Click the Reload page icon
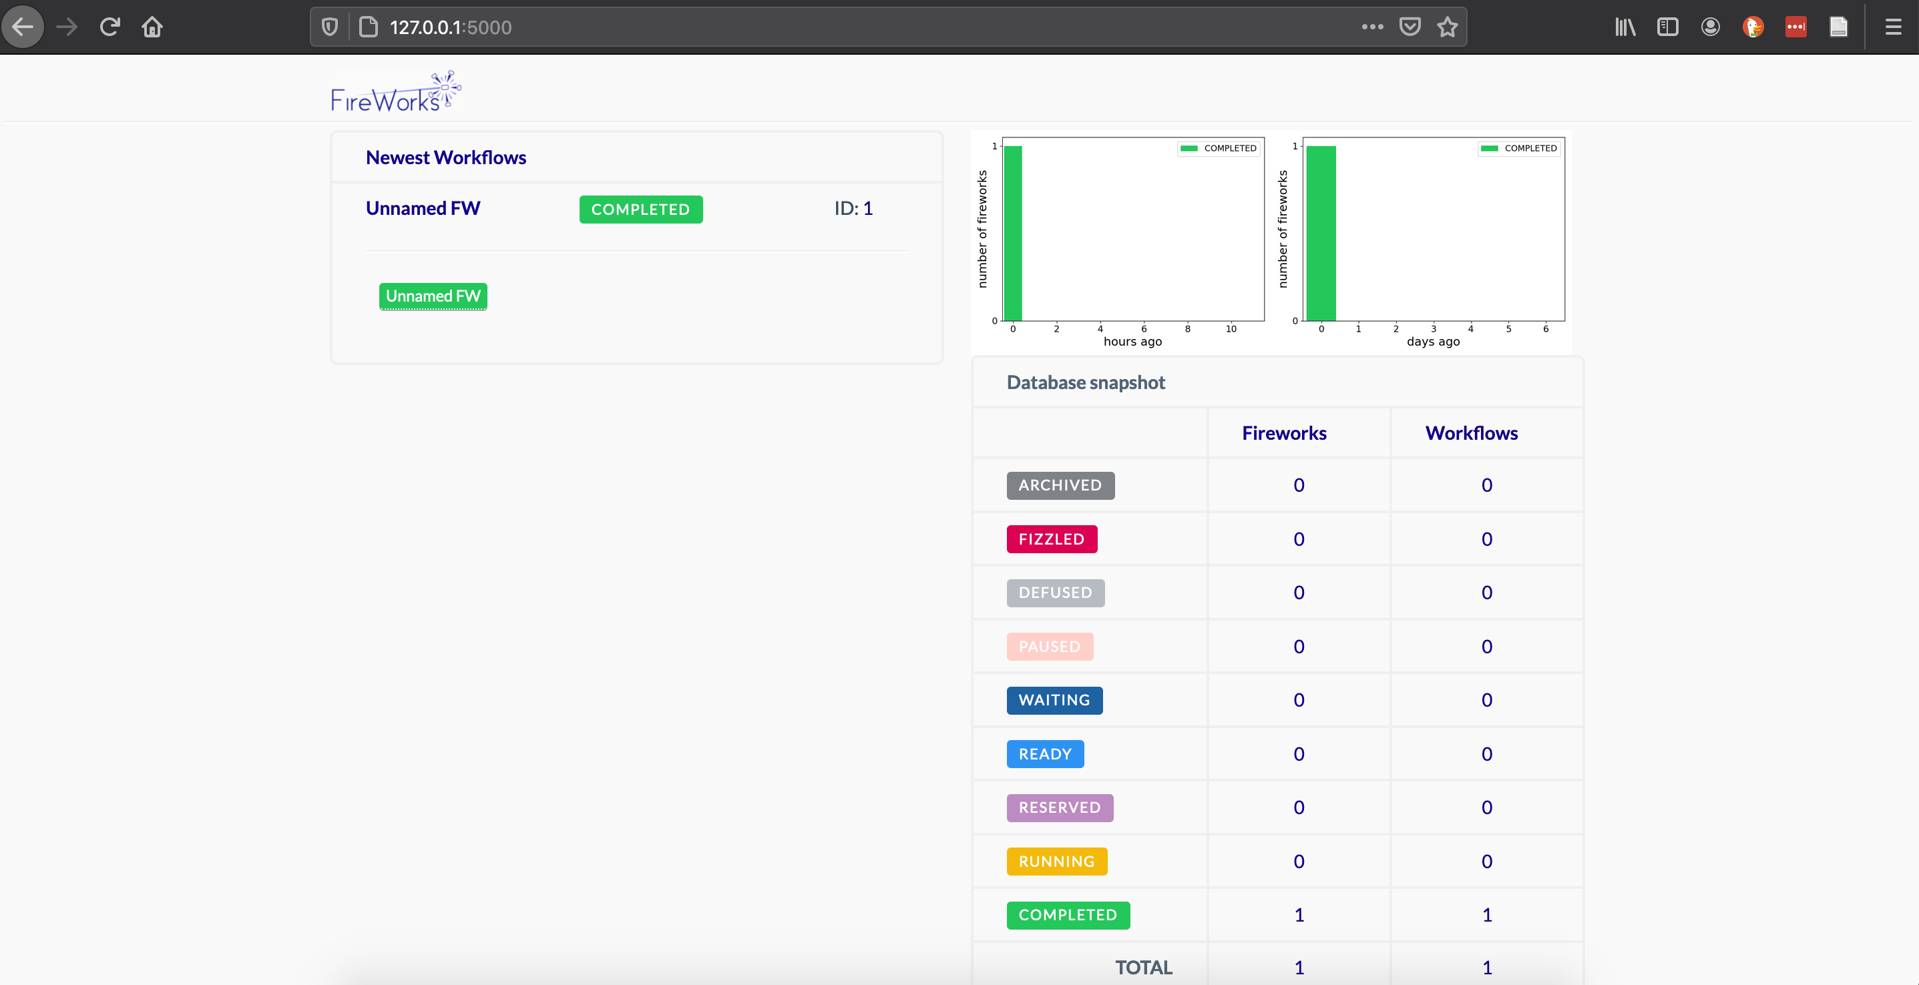The height and width of the screenshot is (985, 1919). click(x=110, y=27)
